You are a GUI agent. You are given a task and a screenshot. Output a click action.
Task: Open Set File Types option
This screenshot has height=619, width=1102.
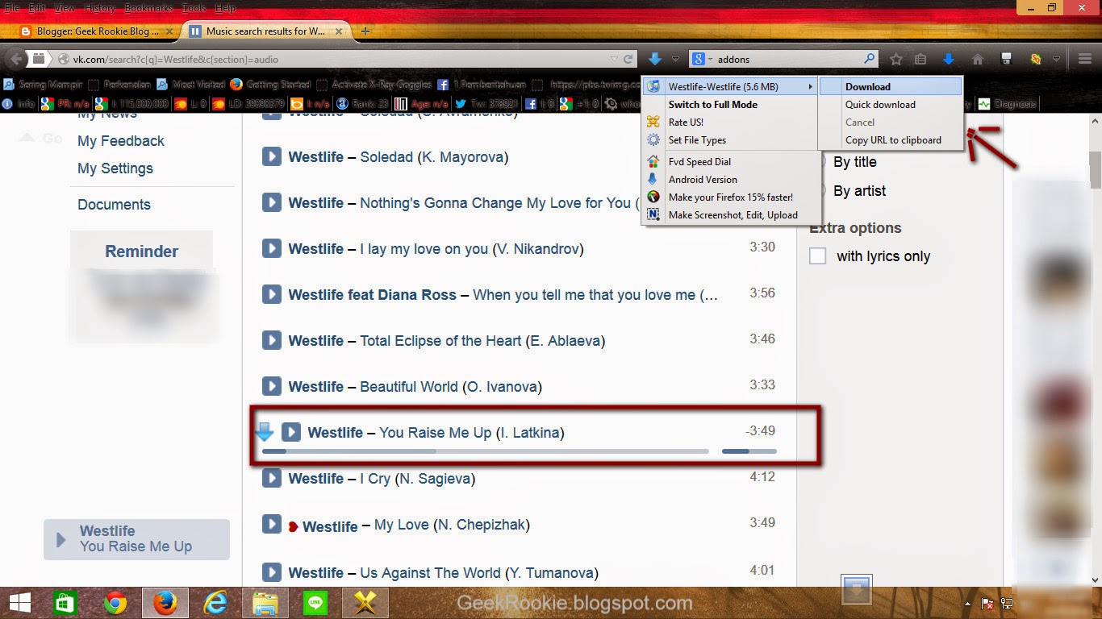[x=731, y=139]
